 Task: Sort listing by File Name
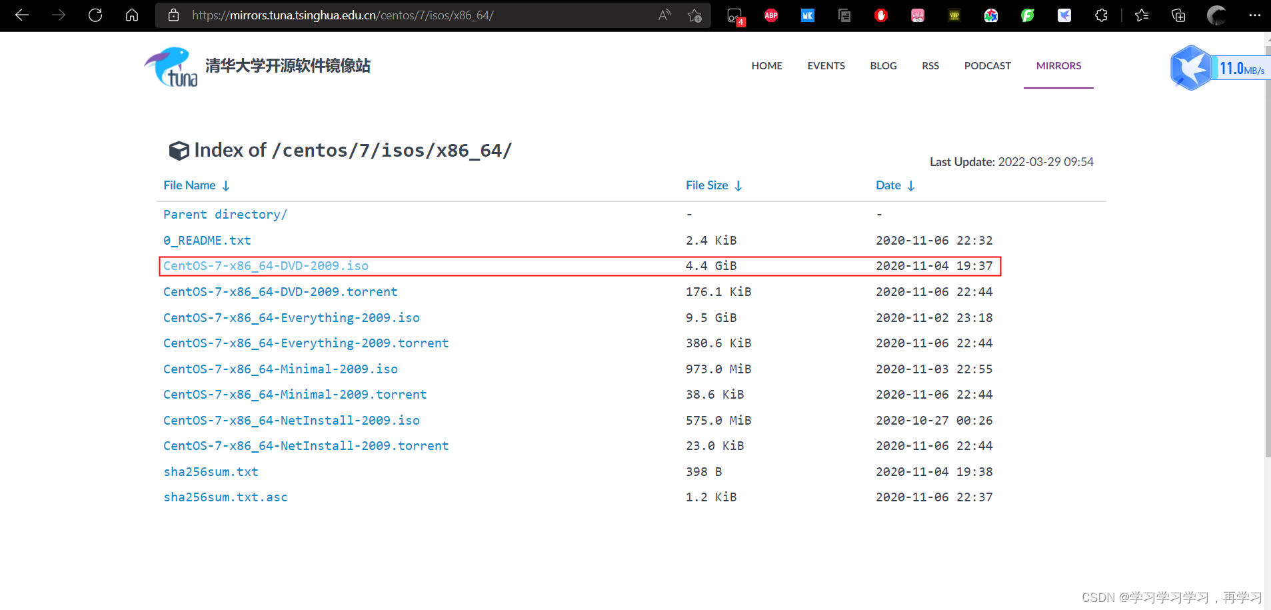[x=197, y=185]
